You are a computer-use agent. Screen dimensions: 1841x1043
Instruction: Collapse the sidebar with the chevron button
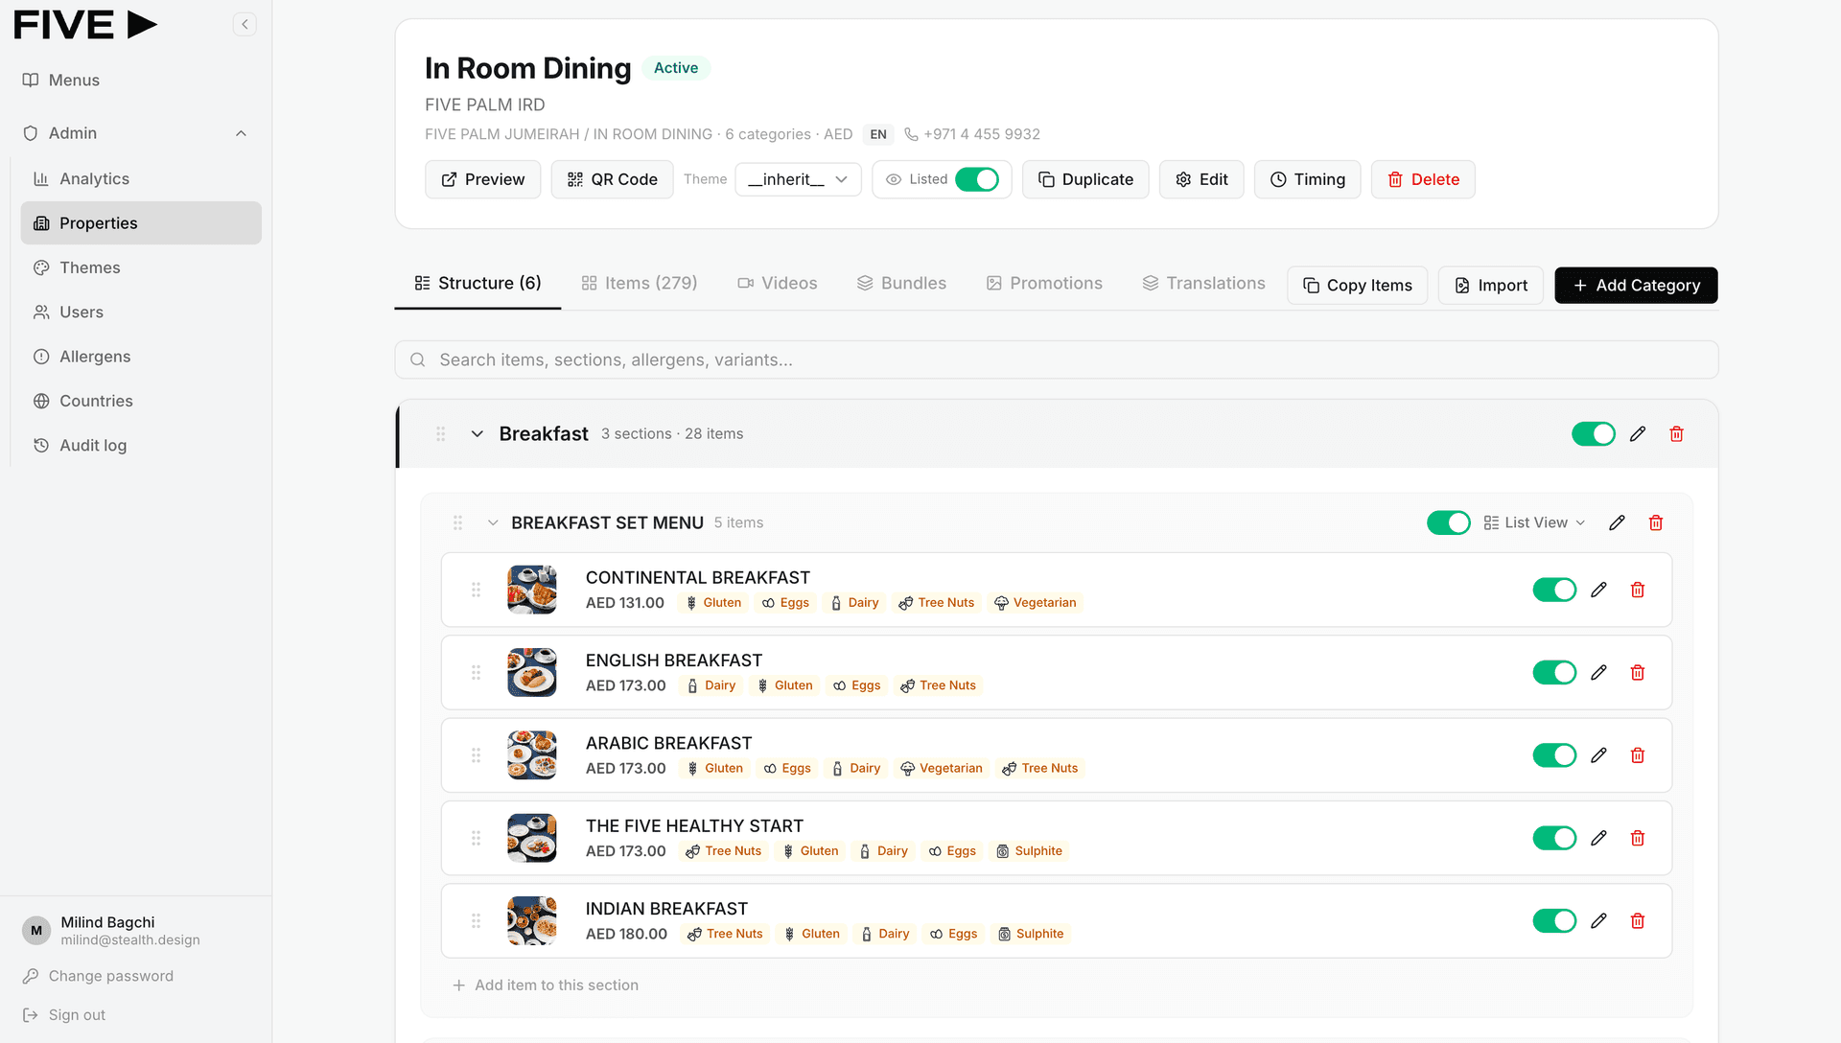click(x=245, y=24)
